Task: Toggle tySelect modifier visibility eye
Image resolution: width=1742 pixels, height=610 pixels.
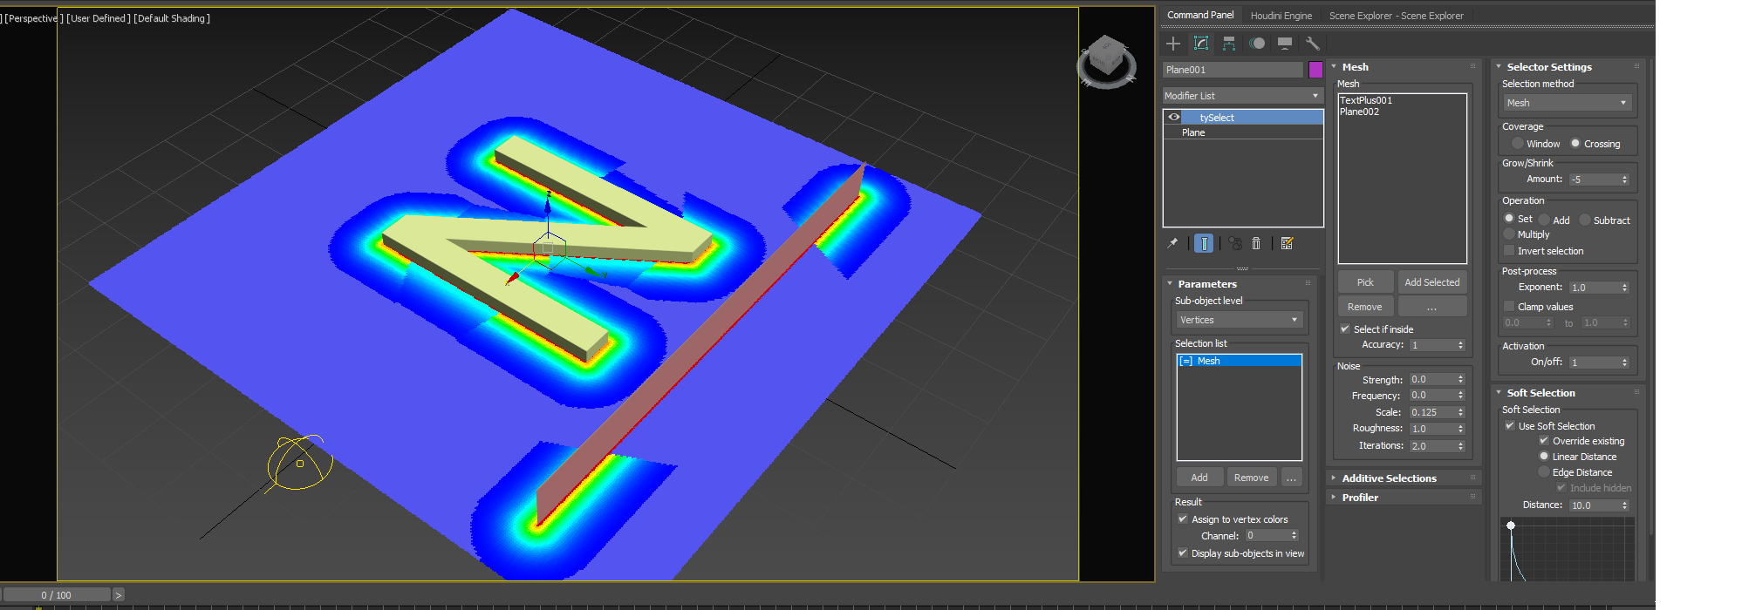Action: [1174, 117]
